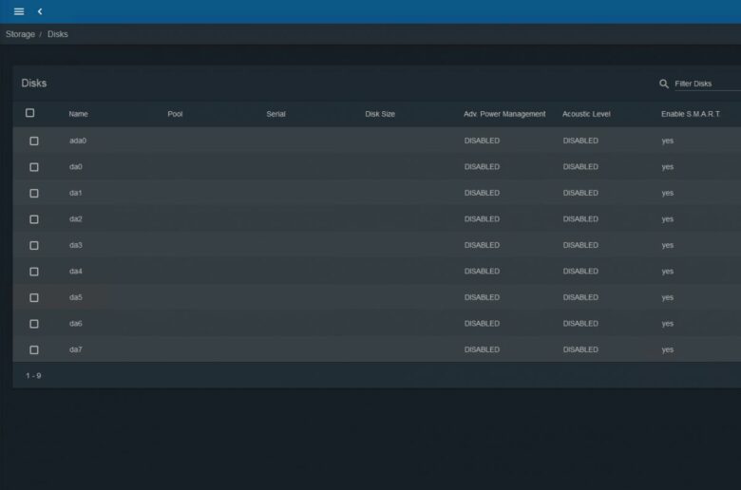Sort by Enable S.M.A.R.T. header
The height and width of the screenshot is (490, 741).
pyautogui.click(x=691, y=114)
